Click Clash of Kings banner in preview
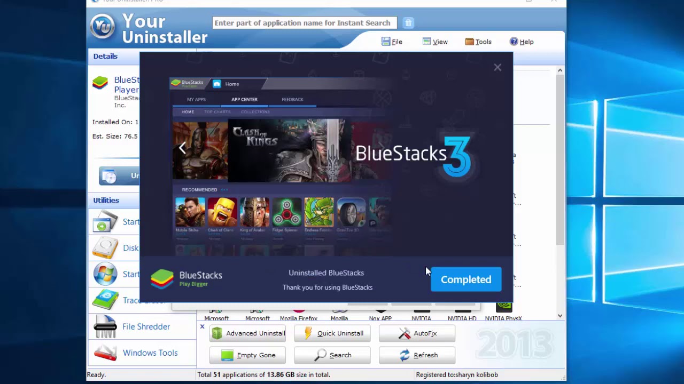 tap(290, 150)
